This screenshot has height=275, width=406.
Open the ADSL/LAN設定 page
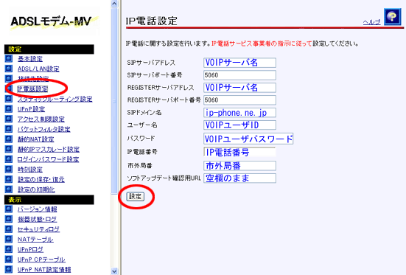click(38, 69)
